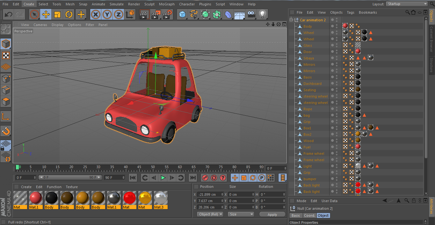This screenshot has width=435, height=225.
Task: Click Render to Picture Viewer icon
Action: 156,14
